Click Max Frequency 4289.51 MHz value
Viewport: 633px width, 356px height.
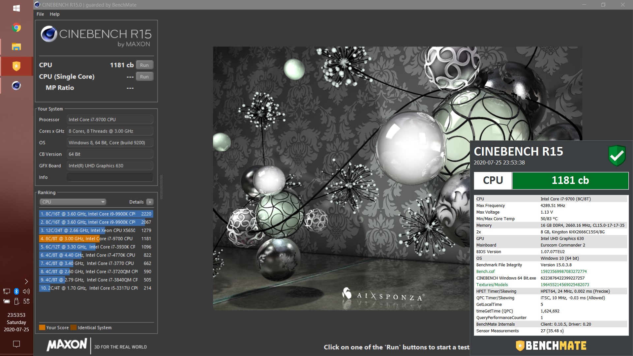(553, 206)
